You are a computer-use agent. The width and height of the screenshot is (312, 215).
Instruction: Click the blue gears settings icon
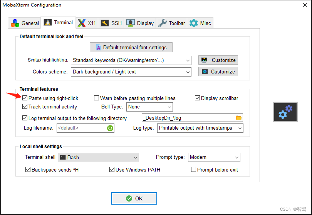285,112
